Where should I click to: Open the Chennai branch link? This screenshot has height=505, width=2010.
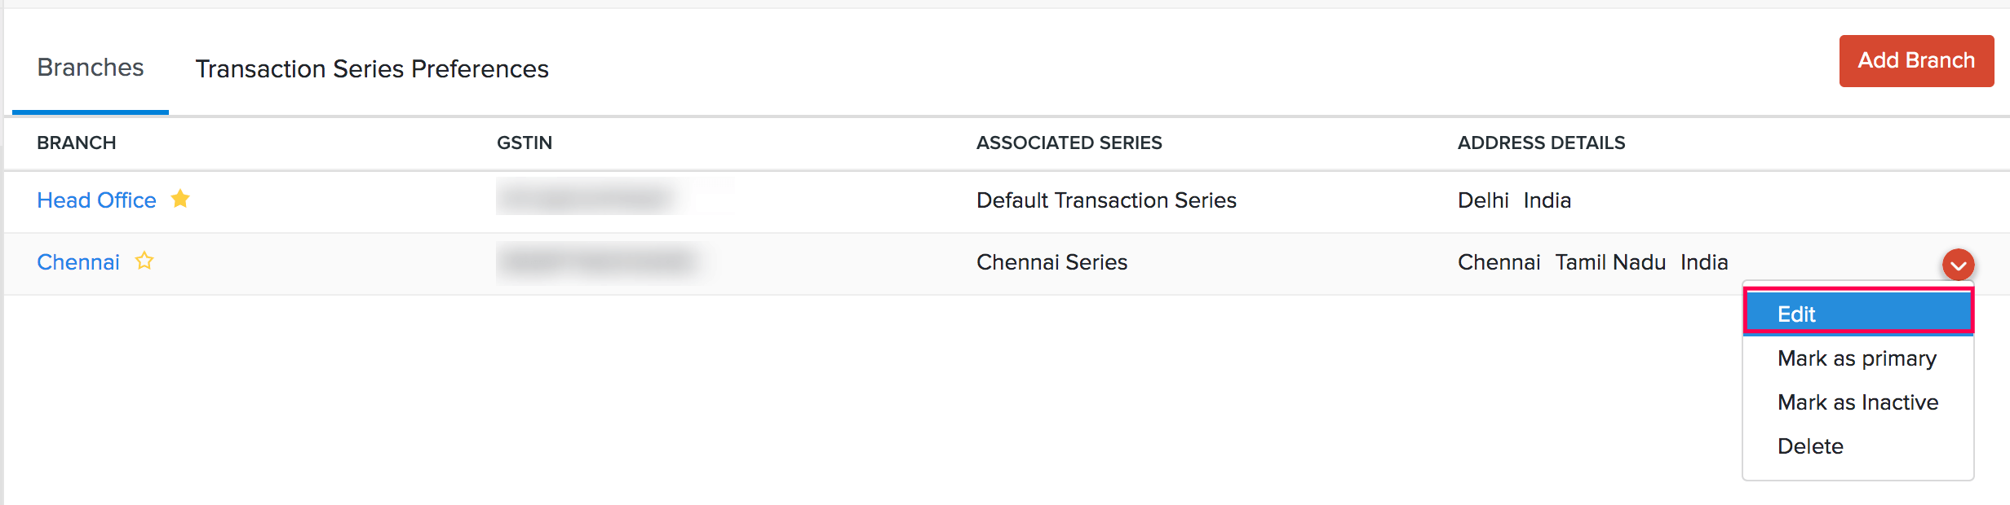[78, 262]
